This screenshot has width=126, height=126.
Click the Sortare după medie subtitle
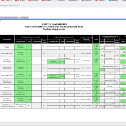click(x=54, y=29)
